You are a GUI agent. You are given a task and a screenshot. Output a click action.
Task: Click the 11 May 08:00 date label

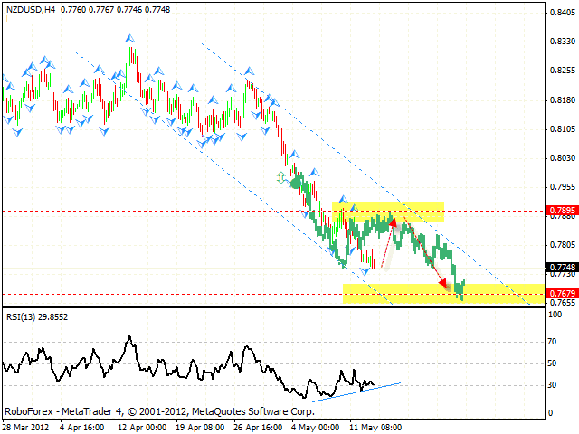pos(375,427)
